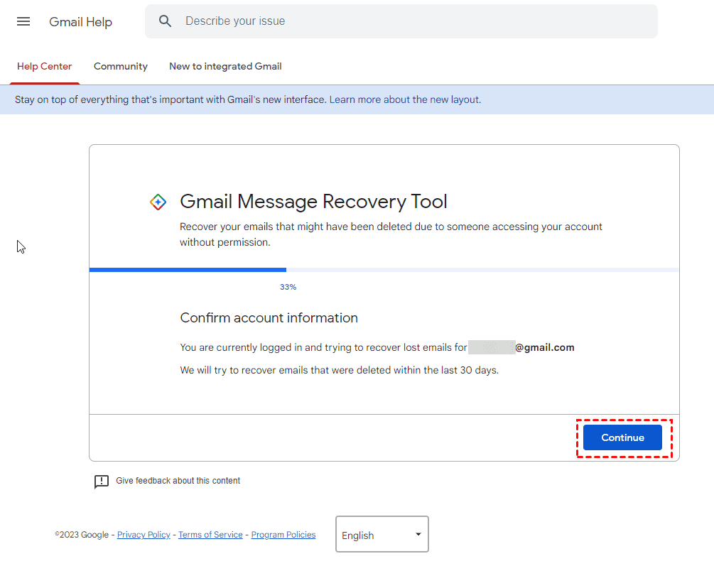714x566 pixels.
Task: Open Learn more about the new layout
Action: click(405, 99)
